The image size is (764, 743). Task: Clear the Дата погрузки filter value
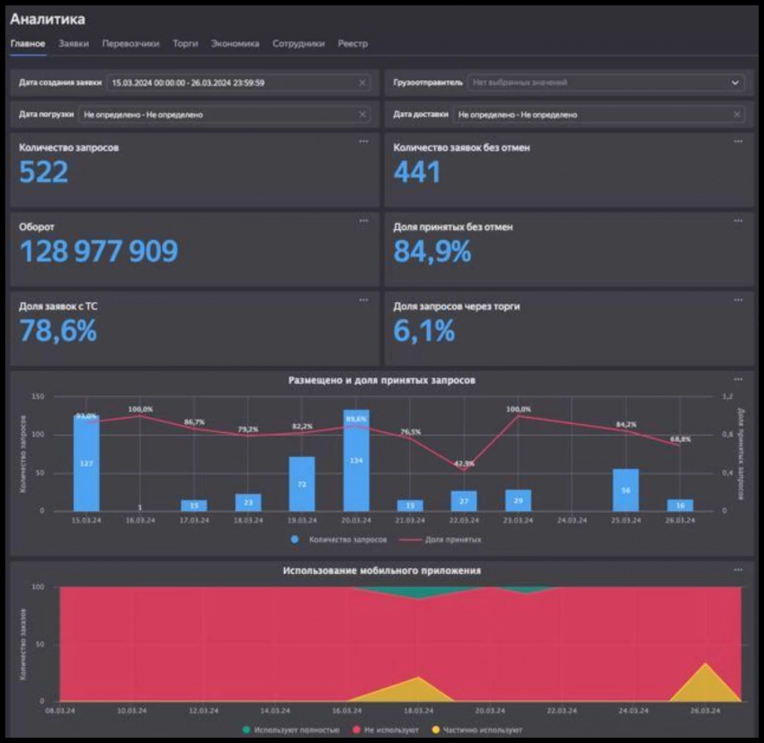tap(362, 115)
